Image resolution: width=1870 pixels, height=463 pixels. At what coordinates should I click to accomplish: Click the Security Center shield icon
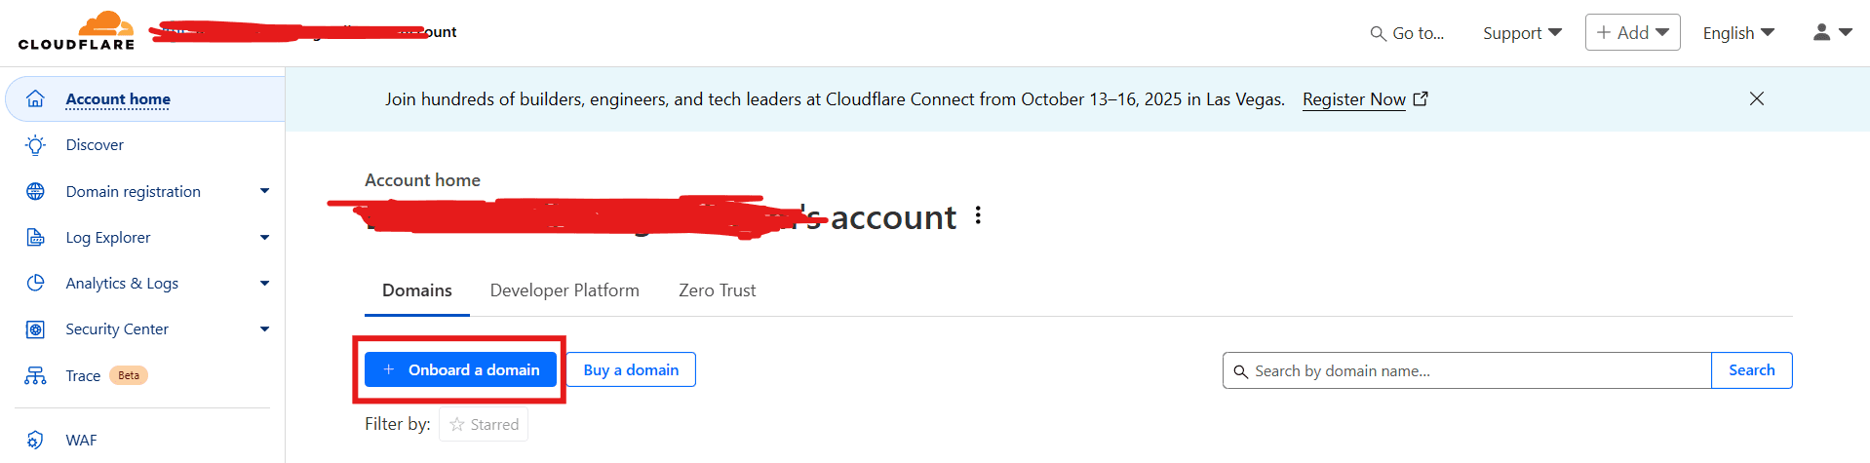click(x=35, y=329)
